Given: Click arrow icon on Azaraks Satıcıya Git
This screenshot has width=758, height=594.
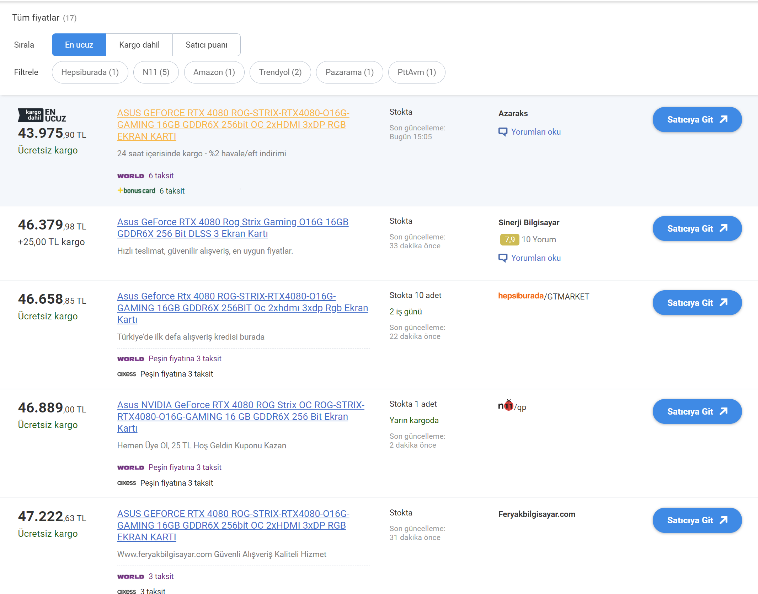Looking at the screenshot, I should (x=724, y=119).
